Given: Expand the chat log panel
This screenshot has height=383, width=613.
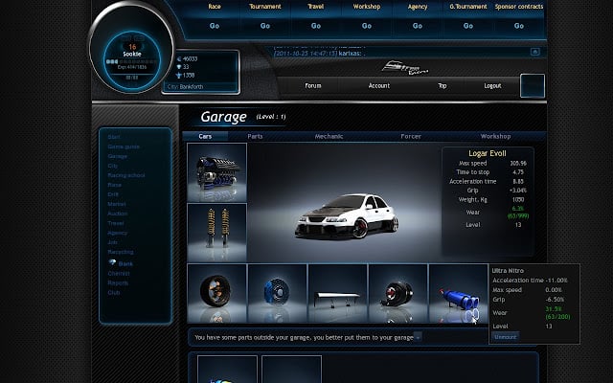Looking at the screenshot, I should [535, 52].
